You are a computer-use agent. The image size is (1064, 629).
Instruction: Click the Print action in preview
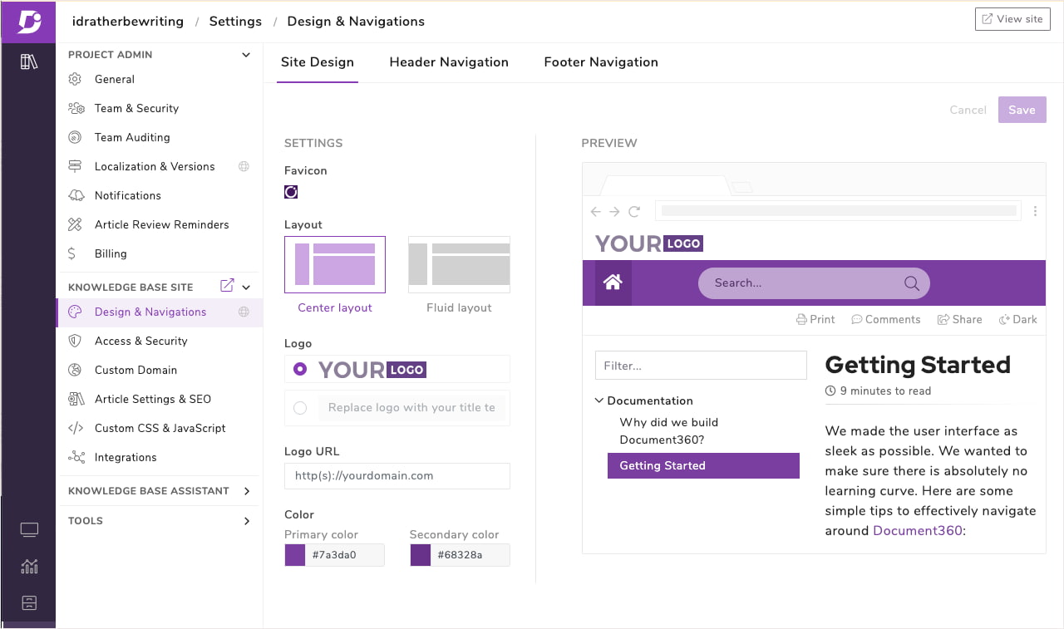click(815, 319)
